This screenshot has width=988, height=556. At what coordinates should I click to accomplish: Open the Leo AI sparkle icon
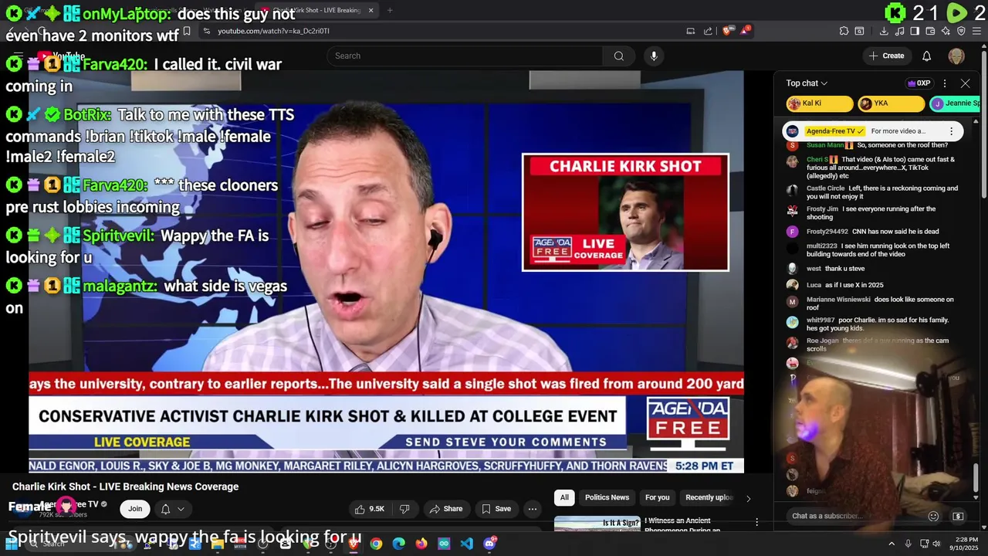pyautogui.click(x=946, y=31)
